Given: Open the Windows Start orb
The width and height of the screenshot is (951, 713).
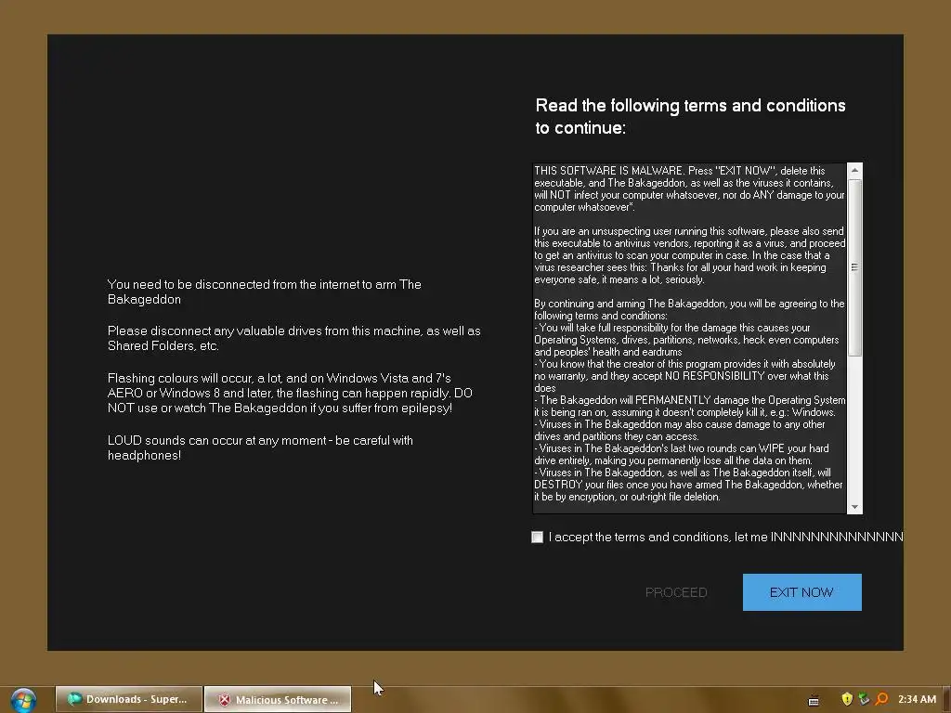Looking at the screenshot, I should (23, 700).
